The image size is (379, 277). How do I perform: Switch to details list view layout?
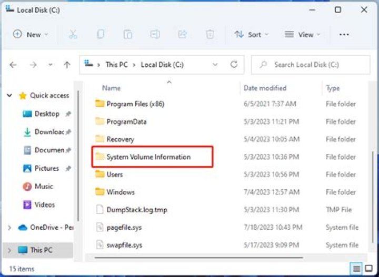click(356, 268)
